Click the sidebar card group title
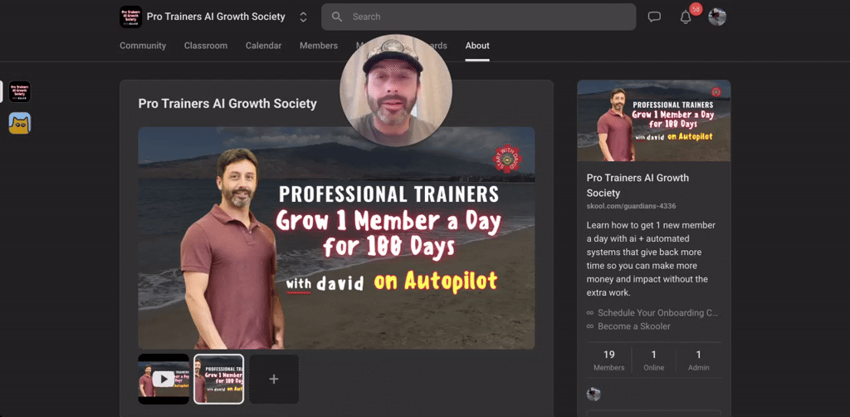The width and height of the screenshot is (850, 417). (637, 185)
